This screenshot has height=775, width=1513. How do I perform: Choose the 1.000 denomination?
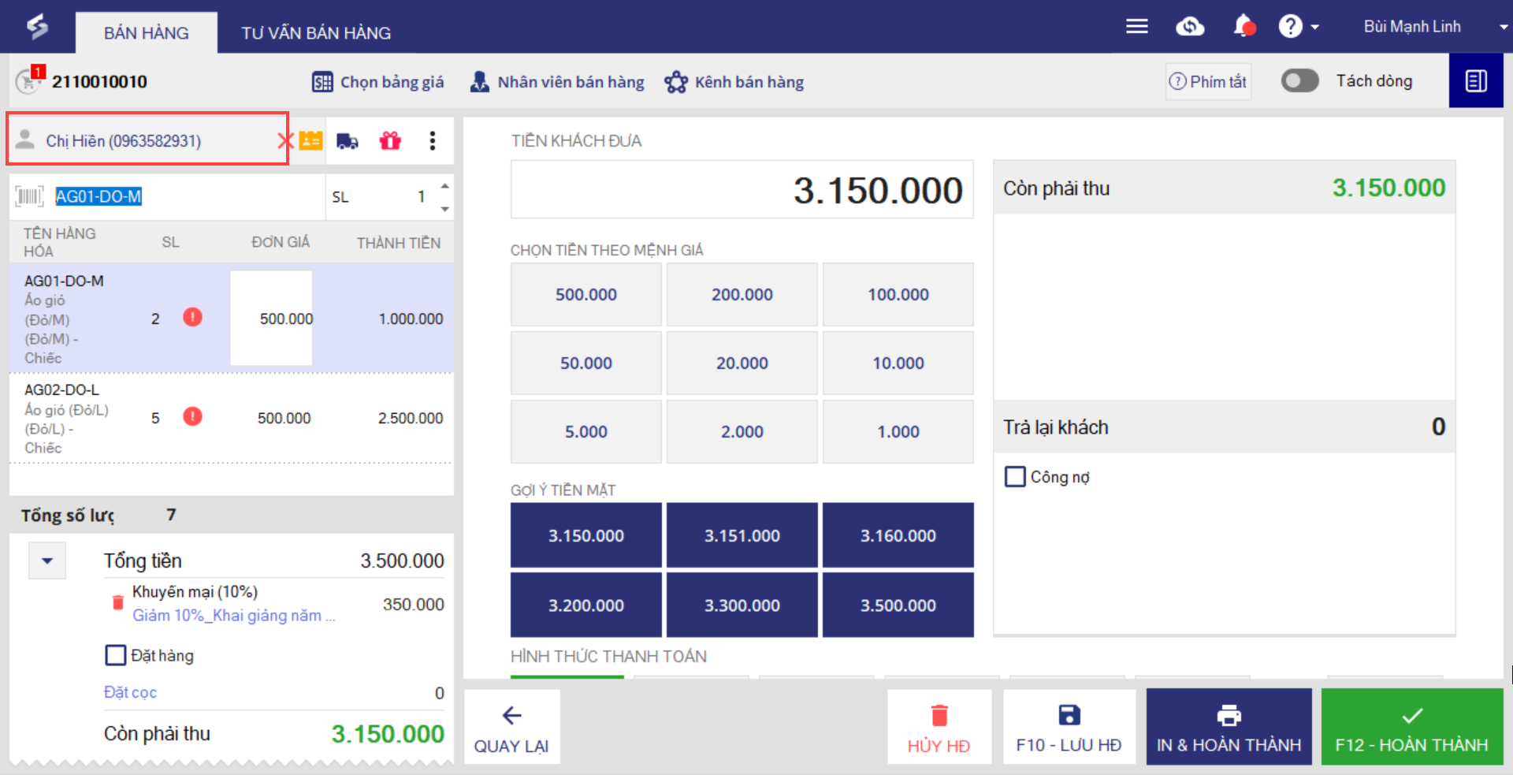898,432
